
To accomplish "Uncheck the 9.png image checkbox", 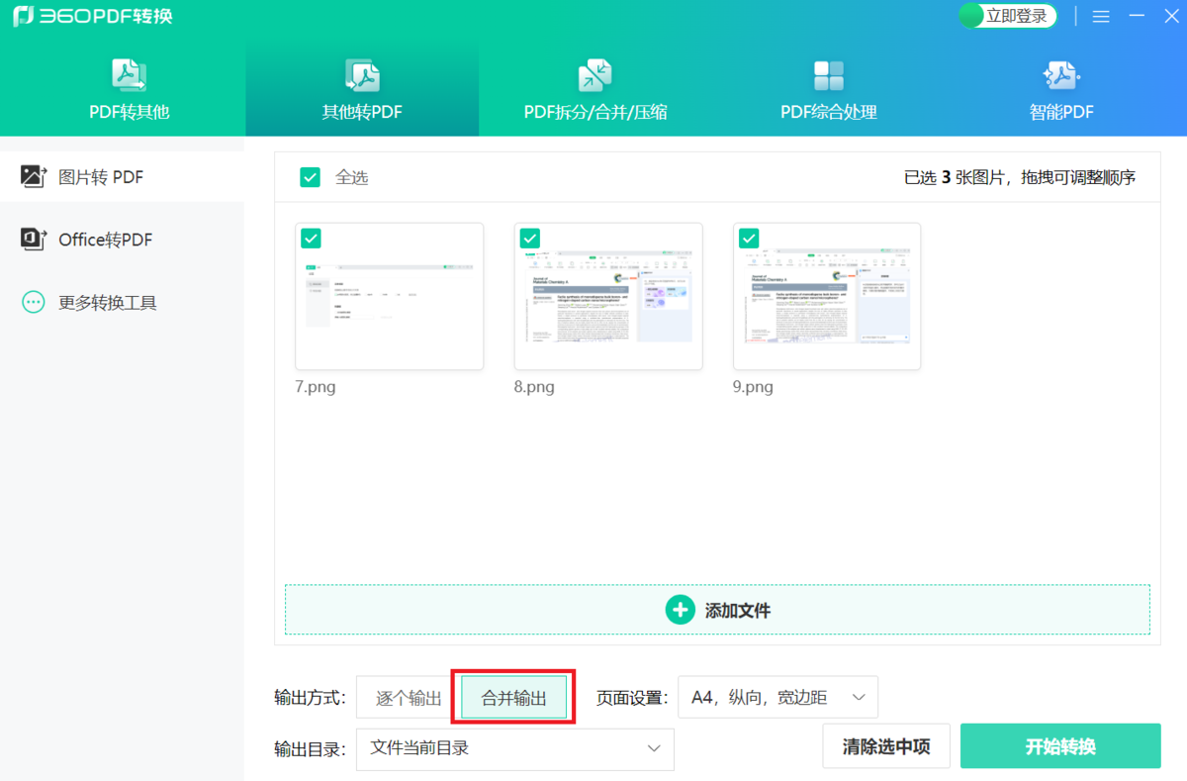I will click(x=749, y=239).
